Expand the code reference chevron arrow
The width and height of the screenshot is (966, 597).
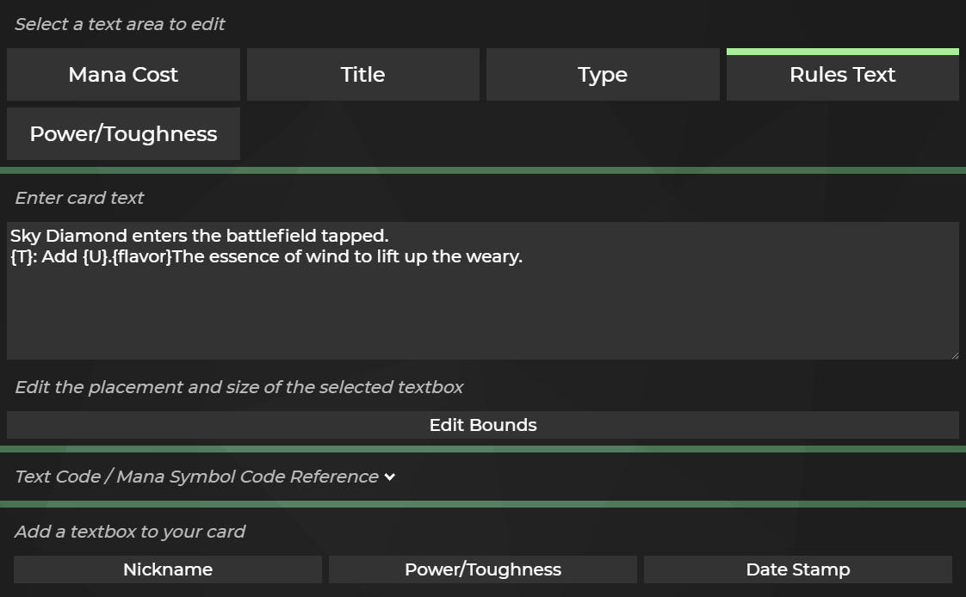coord(390,477)
